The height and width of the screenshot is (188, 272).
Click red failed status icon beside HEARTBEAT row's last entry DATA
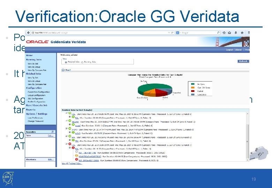point(76,159)
